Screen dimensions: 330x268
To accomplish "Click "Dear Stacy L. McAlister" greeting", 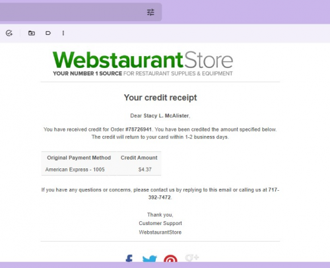I will [160, 116].
